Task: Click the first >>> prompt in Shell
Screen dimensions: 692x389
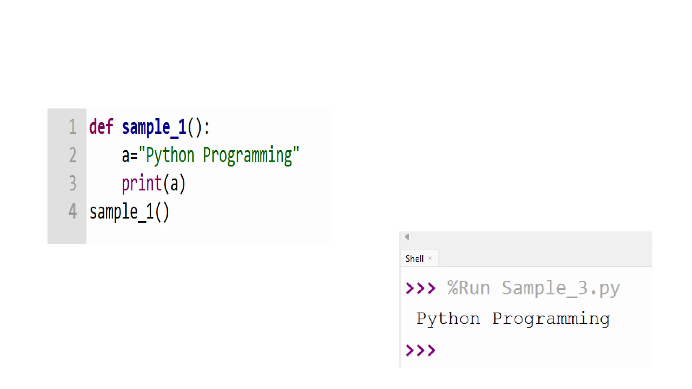Action: pos(421,288)
